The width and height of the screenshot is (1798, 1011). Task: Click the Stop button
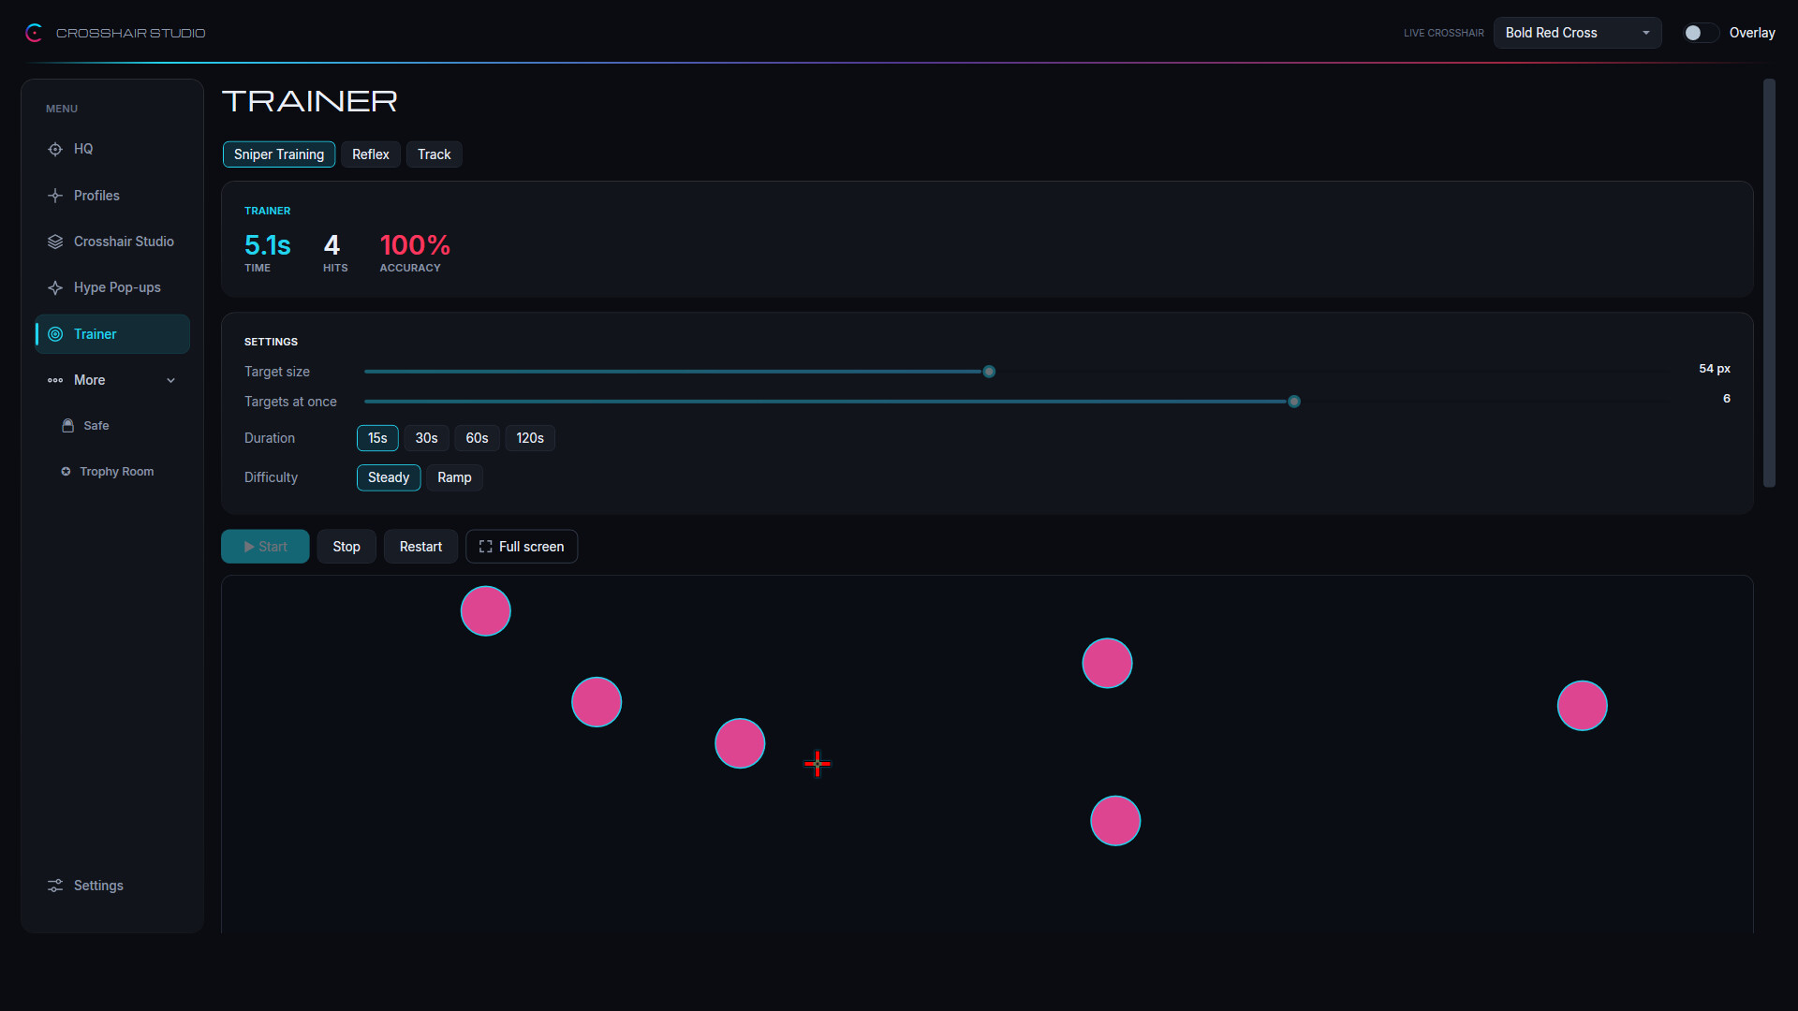(346, 547)
